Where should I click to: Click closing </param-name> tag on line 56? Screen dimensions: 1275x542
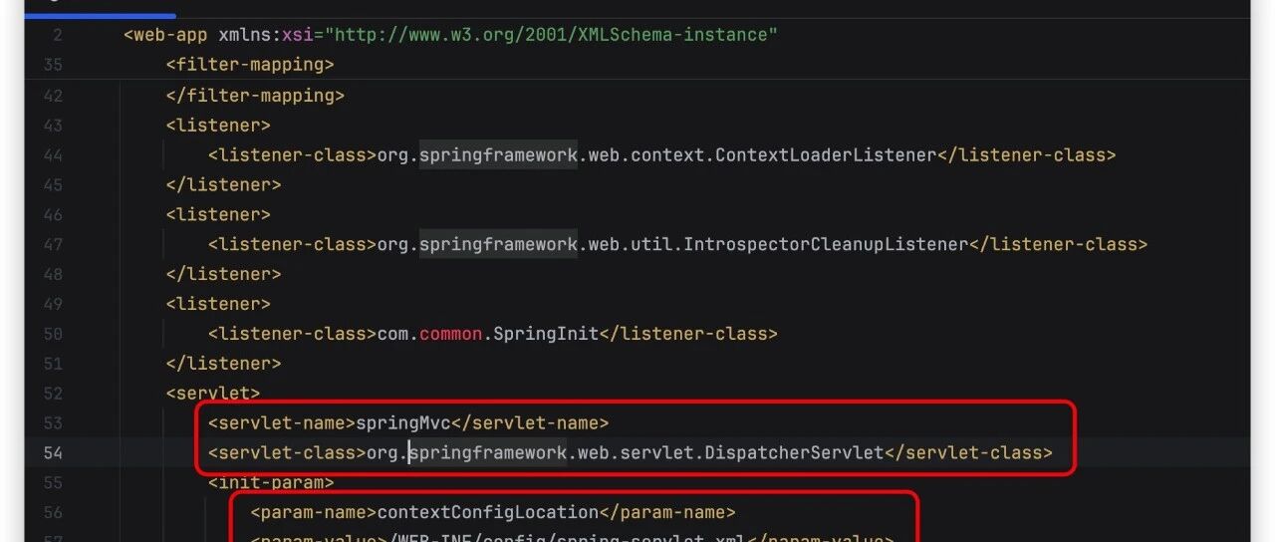[667, 513]
